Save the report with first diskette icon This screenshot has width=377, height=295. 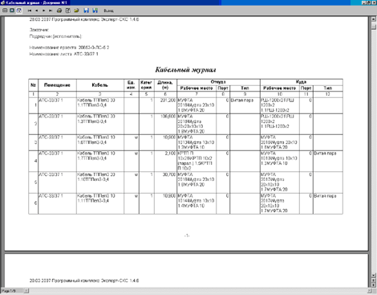click(x=86, y=10)
